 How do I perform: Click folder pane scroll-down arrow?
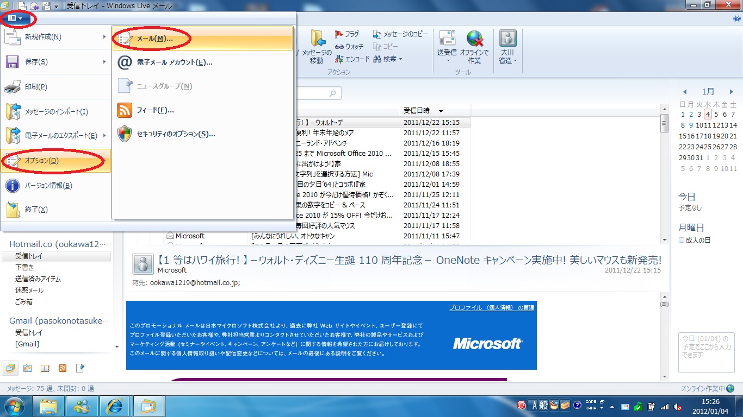pyautogui.click(x=117, y=346)
